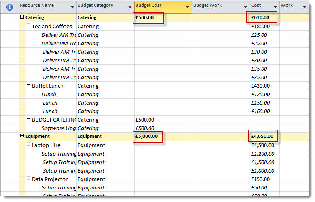
Task: Collapse the Laptop Hire resource
Action: [29, 145]
